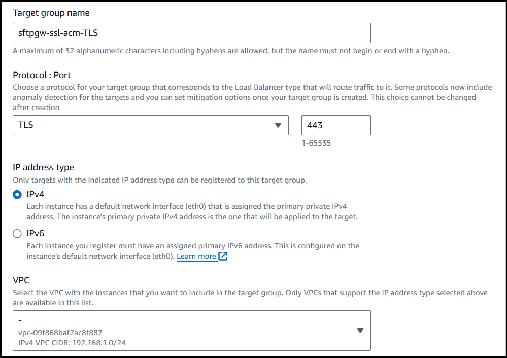Click the 1-65535 port range hint
Screen dimensions: 507x358
[316, 143]
